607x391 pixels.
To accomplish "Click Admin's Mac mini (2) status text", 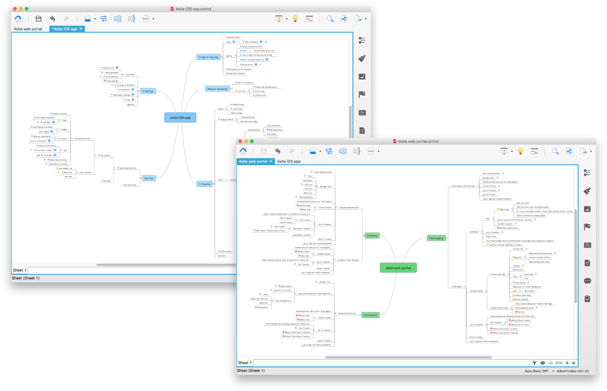I will (573, 371).
